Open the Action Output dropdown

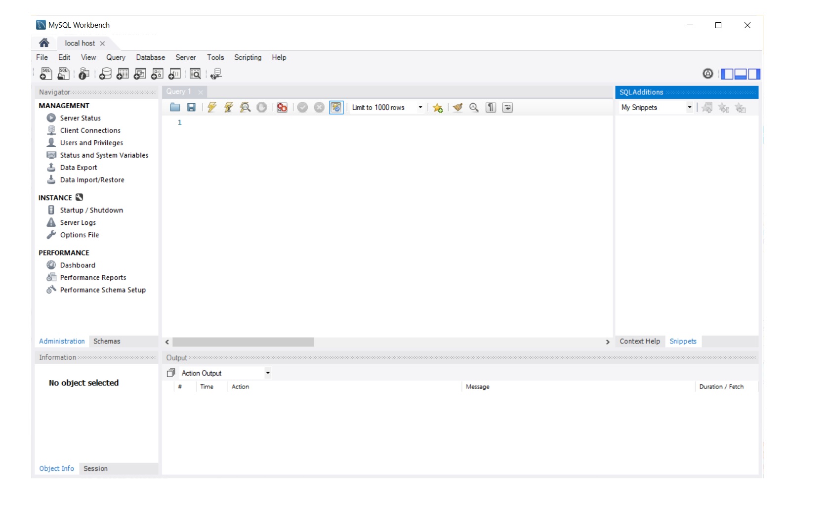pyautogui.click(x=267, y=373)
